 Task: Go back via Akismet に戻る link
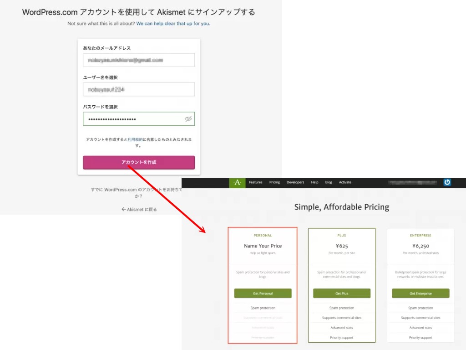point(139,210)
